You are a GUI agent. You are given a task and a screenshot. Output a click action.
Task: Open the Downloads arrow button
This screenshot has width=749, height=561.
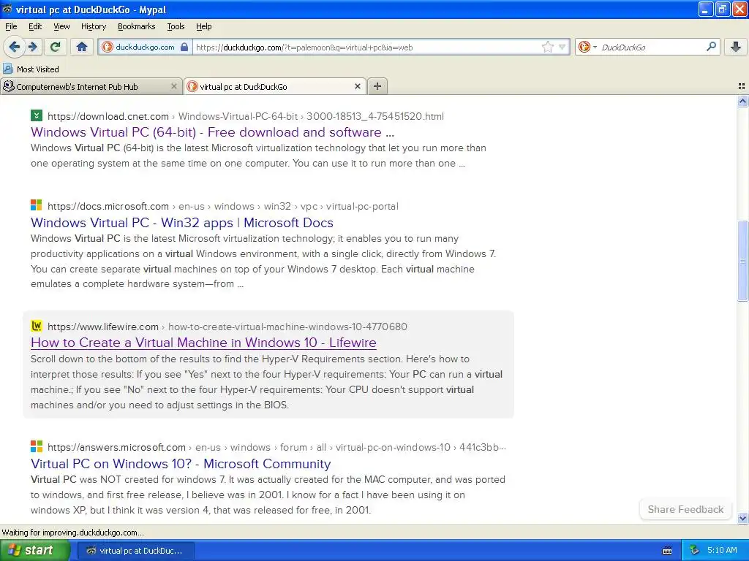[x=736, y=47]
